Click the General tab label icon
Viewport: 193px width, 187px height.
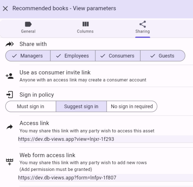(x=28, y=24)
